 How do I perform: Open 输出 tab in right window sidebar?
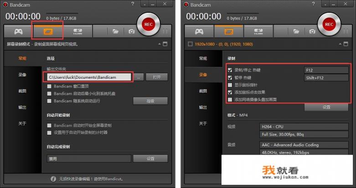(203, 107)
